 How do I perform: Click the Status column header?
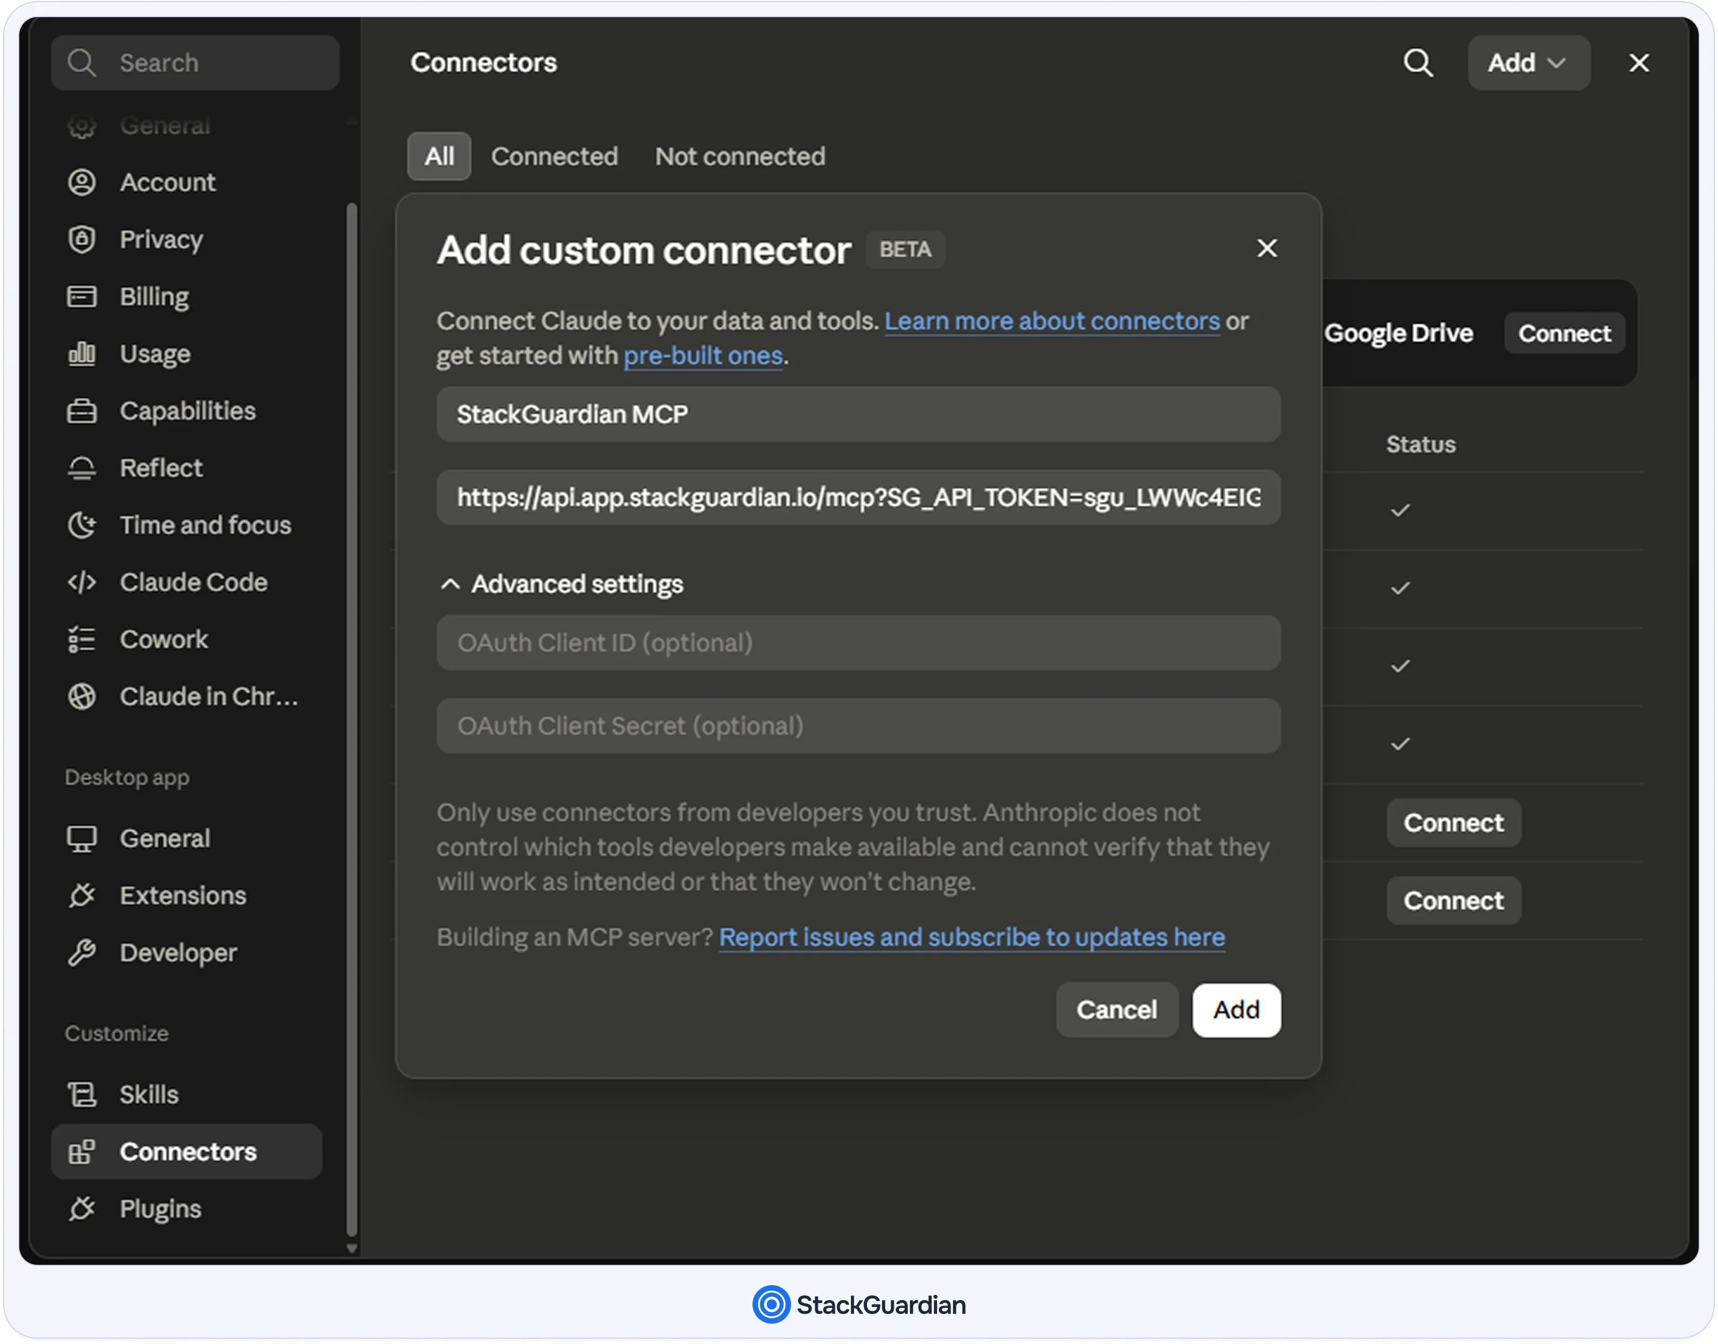pyautogui.click(x=1421, y=445)
